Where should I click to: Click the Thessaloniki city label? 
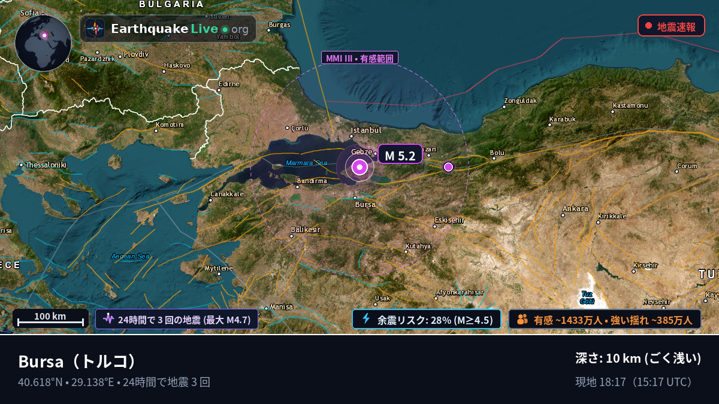point(46,165)
